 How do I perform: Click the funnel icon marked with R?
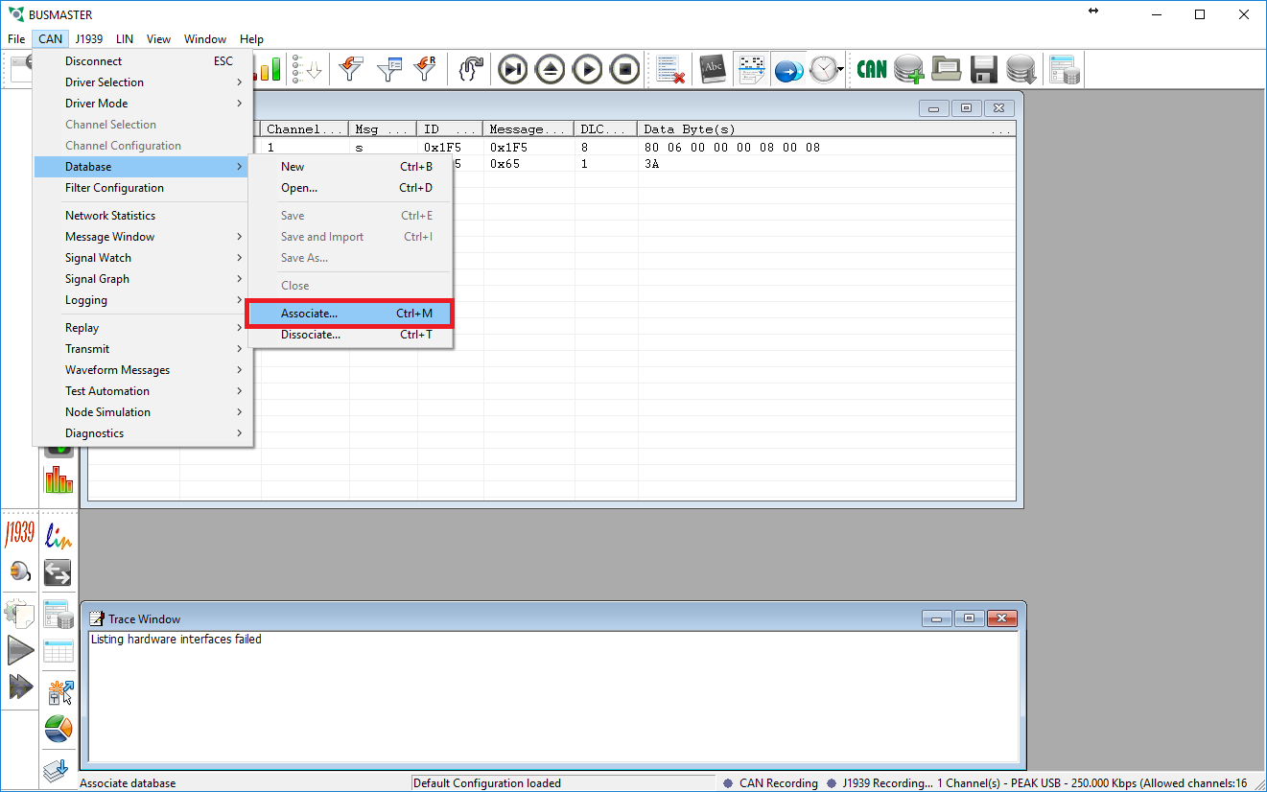(x=425, y=69)
